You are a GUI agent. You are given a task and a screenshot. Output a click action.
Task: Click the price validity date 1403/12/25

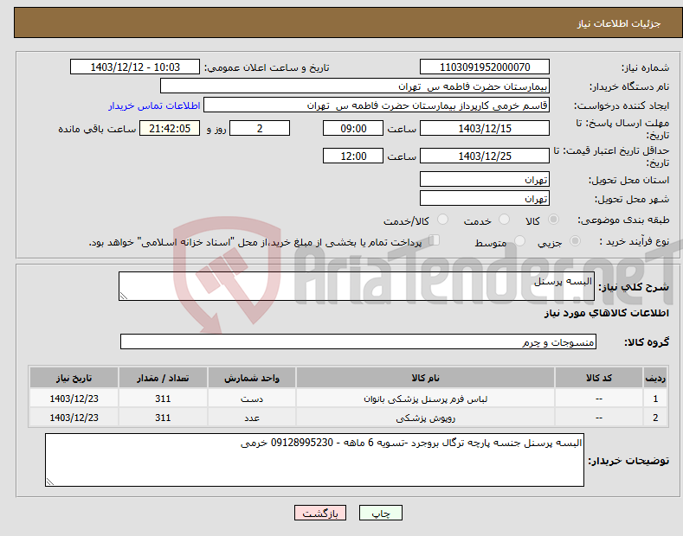point(485,156)
